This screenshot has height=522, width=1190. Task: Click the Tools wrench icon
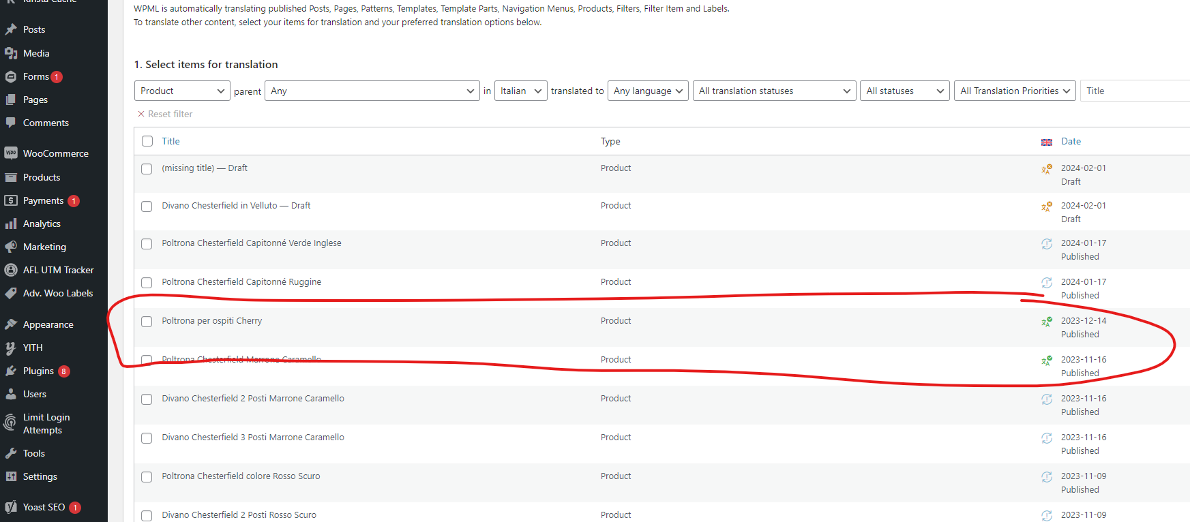(x=11, y=453)
